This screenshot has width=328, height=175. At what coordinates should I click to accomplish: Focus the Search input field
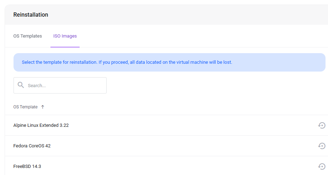pyautogui.click(x=60, y=85)
